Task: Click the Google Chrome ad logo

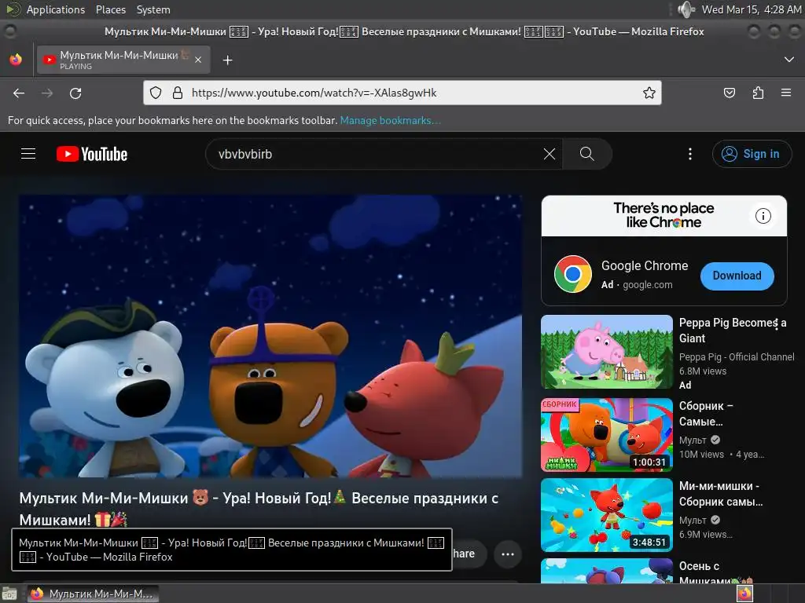Action: tap(573, 274)
